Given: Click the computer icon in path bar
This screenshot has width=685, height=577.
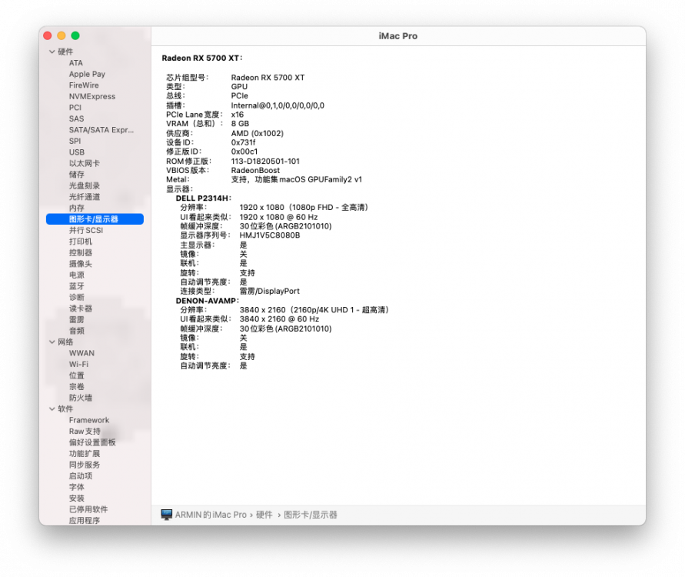Looking at the screenshot, I should pos(166,515).
